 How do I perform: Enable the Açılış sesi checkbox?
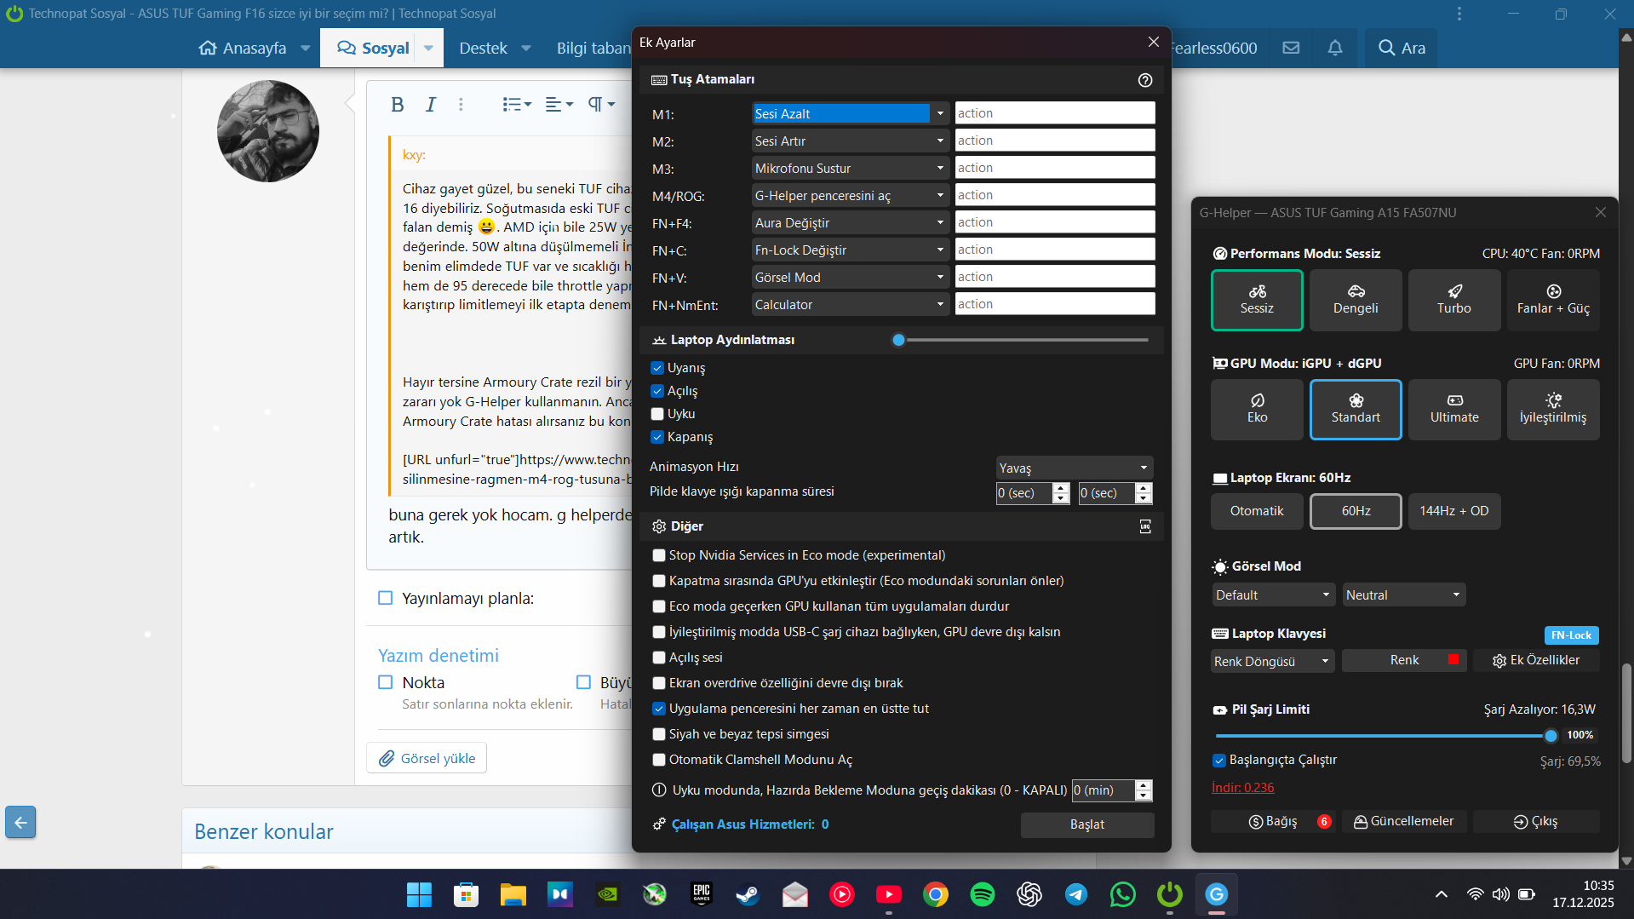pyautogui.click(x=659, y=658)
